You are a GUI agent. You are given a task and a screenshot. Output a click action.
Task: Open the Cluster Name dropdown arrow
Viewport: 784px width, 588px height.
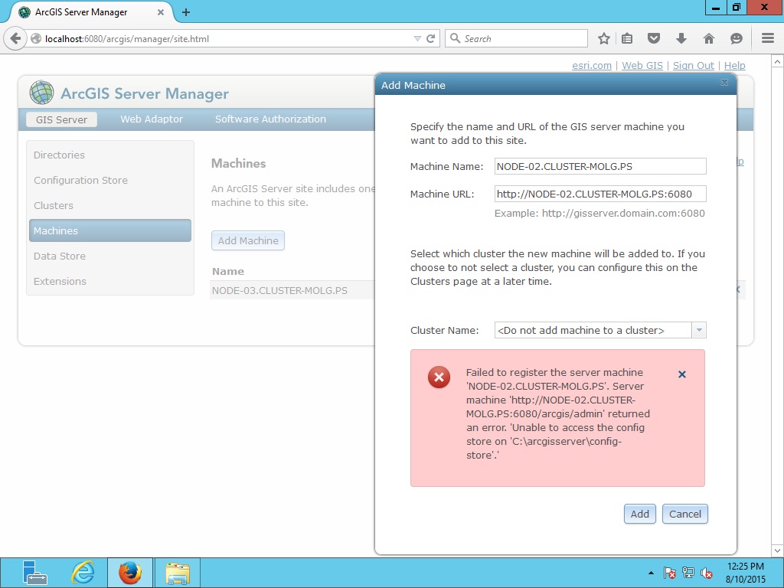click(699, 330)
